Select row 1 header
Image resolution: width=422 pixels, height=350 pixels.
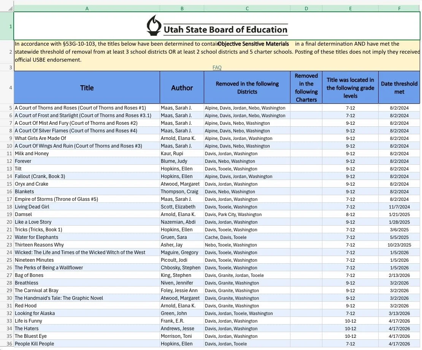tap(7, 26)
